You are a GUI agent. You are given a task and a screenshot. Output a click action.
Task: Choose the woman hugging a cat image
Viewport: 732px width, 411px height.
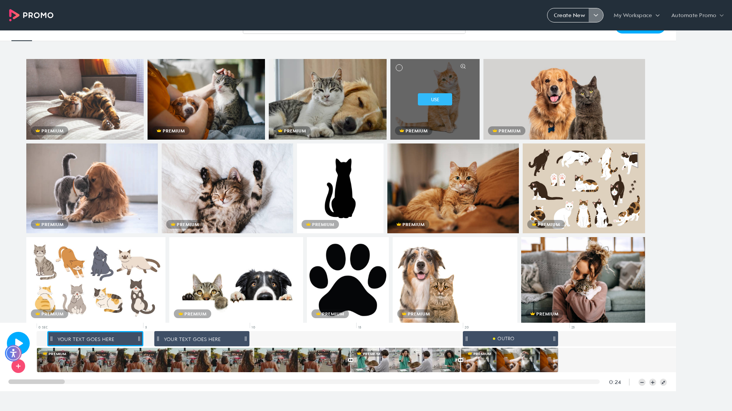point(583,280)
